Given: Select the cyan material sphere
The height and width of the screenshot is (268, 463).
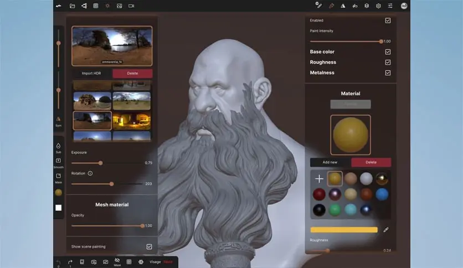Looking at the screenshot, I should [351, 210].
